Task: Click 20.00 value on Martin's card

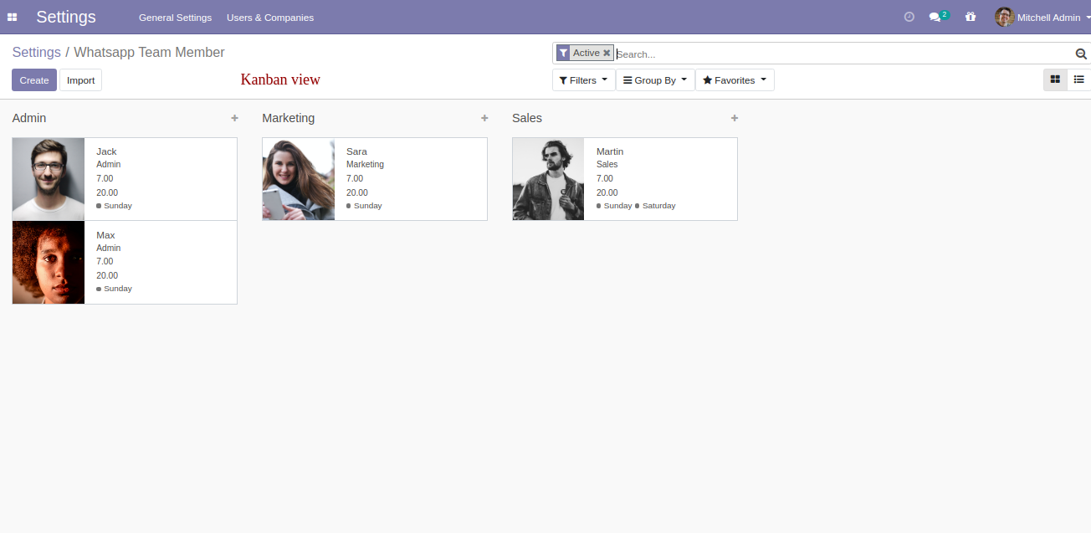Action: [x=607, y=192]
